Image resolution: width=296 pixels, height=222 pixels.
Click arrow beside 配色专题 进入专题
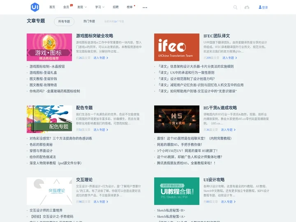pyautogui.click(x=107, y=129)
